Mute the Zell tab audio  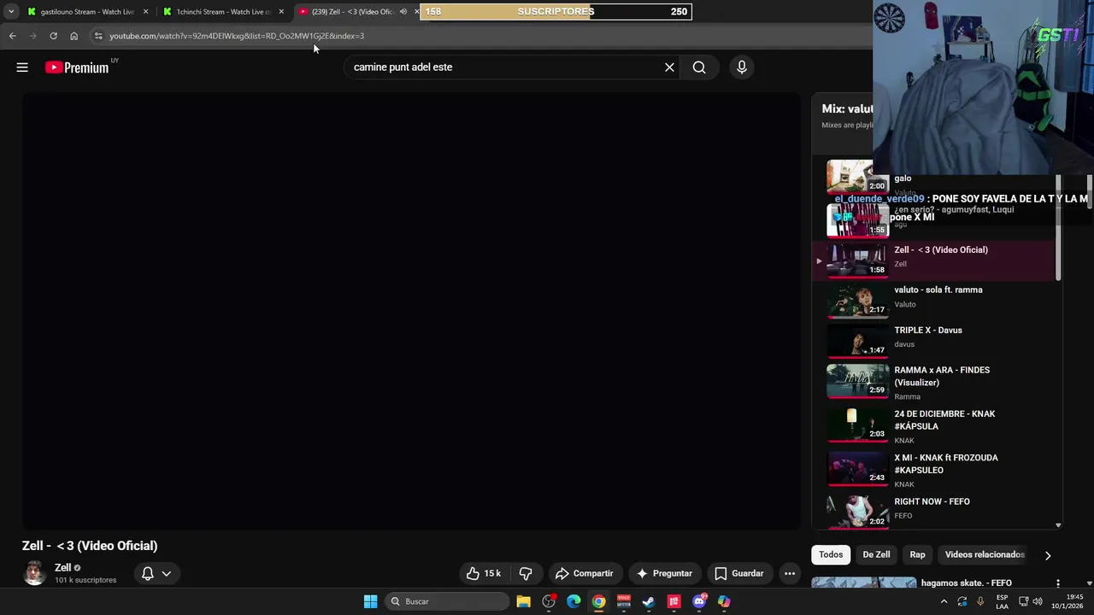[403, 12]
